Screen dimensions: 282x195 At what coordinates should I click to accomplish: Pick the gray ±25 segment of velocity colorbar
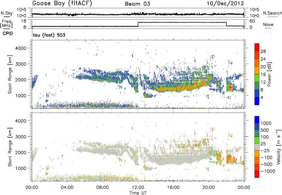tap(257, 147)
